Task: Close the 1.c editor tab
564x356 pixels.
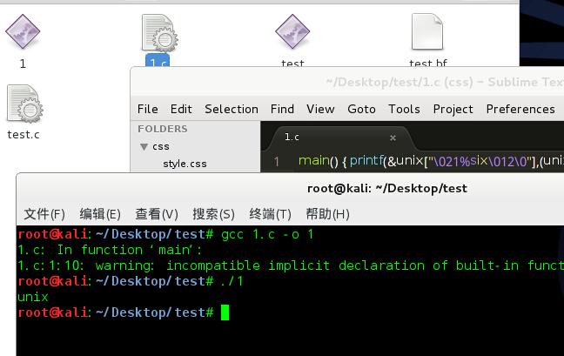Action: click(x=393, y=138)
